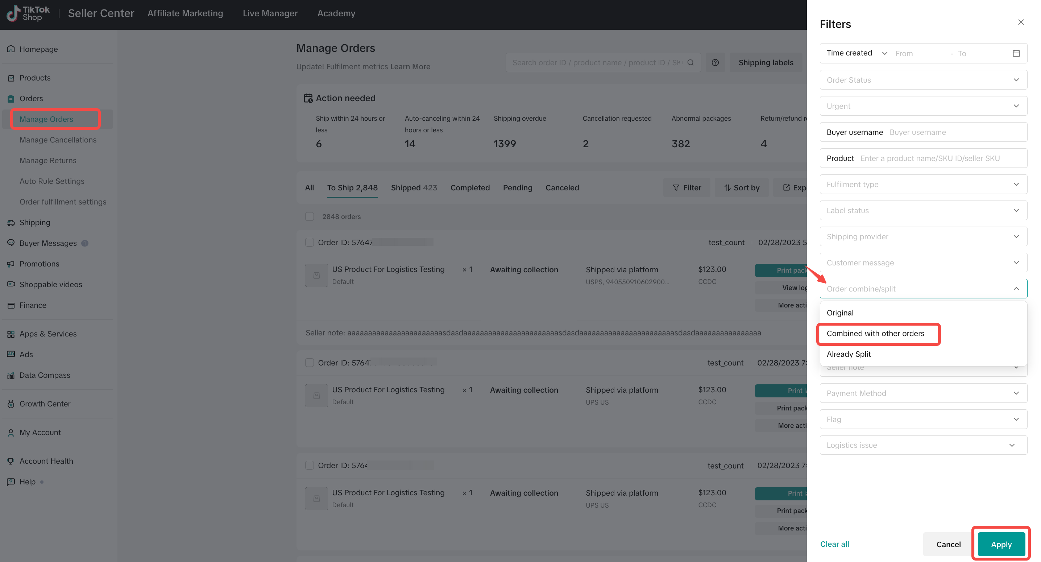This screenshot has width=1041, height=562.
Task: Close the Filters panel with X icon
Action: click(x=1021, y=22)
